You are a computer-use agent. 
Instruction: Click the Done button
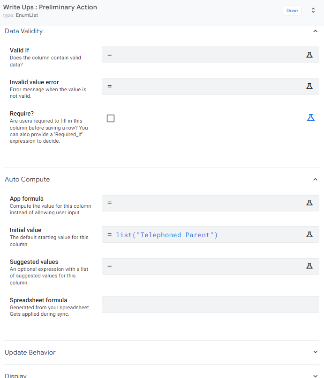pyautogui.click(x=292, y=11)
